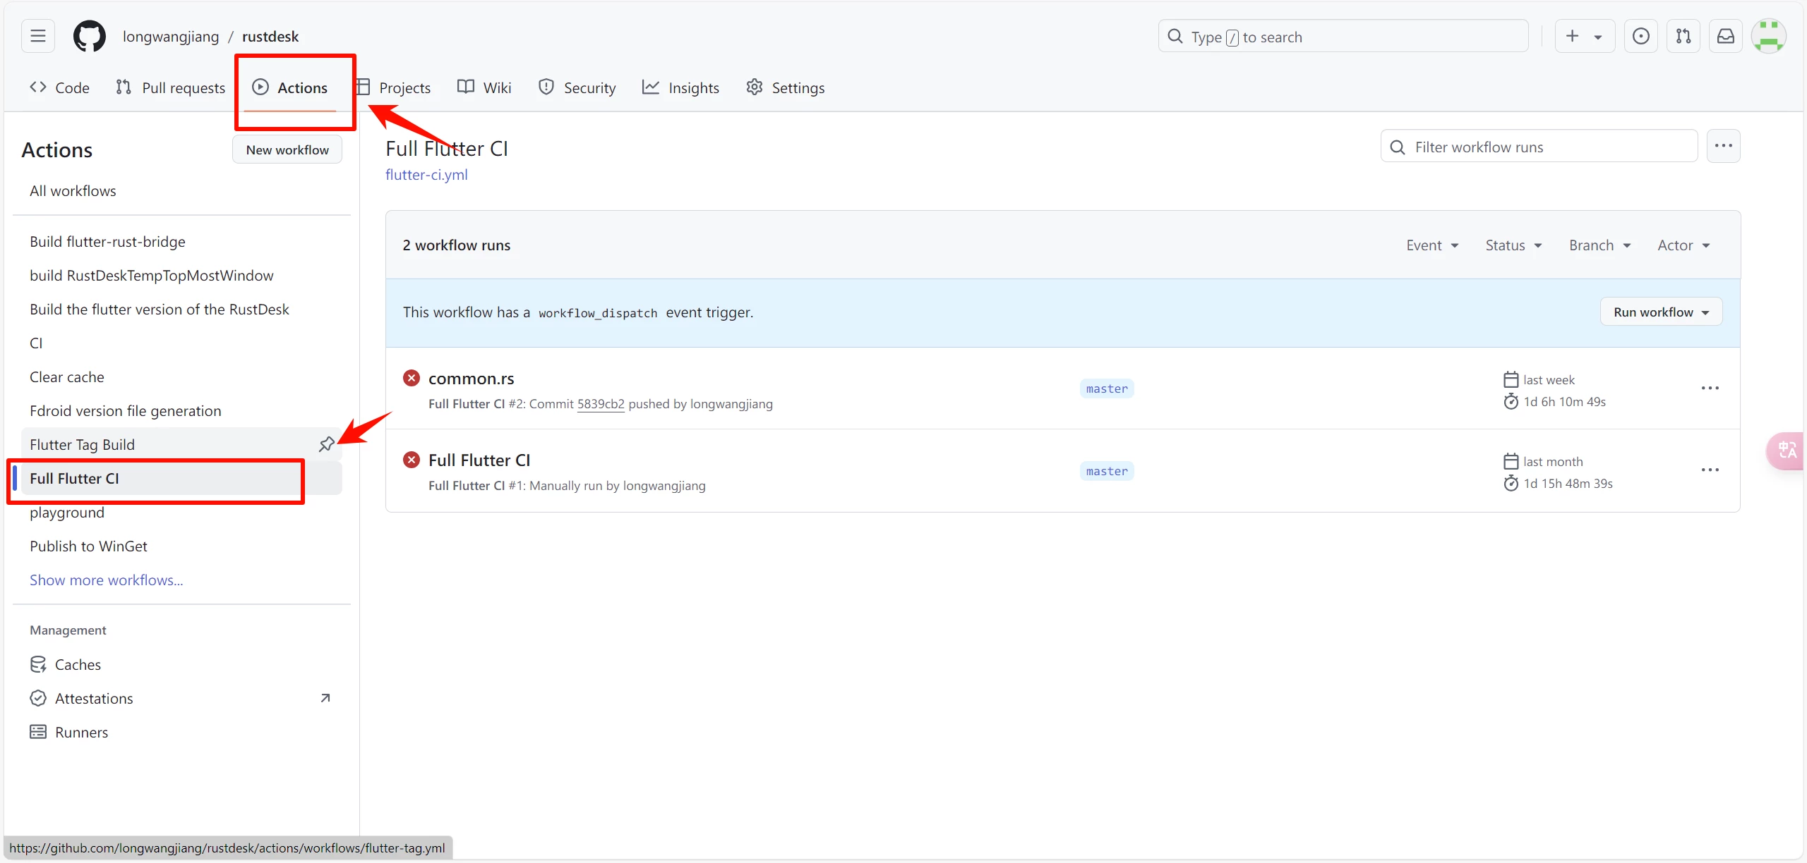Click the GitHub logo home icon
The width and height of the screenshot is (1807, 863).
click(90, 36)
